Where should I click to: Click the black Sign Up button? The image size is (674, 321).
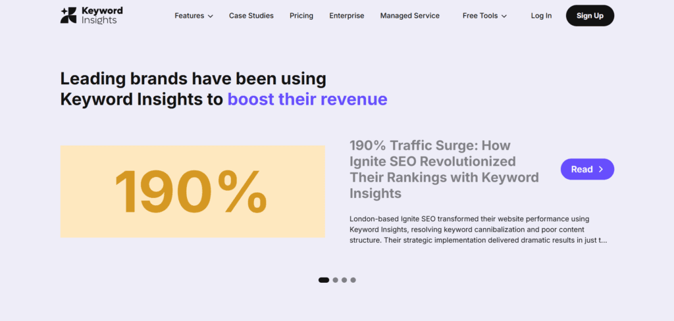590,16
